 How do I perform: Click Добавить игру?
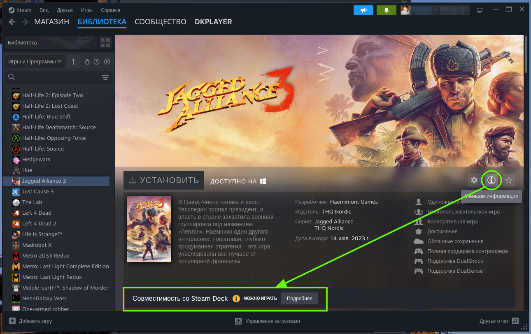(30, 321)
